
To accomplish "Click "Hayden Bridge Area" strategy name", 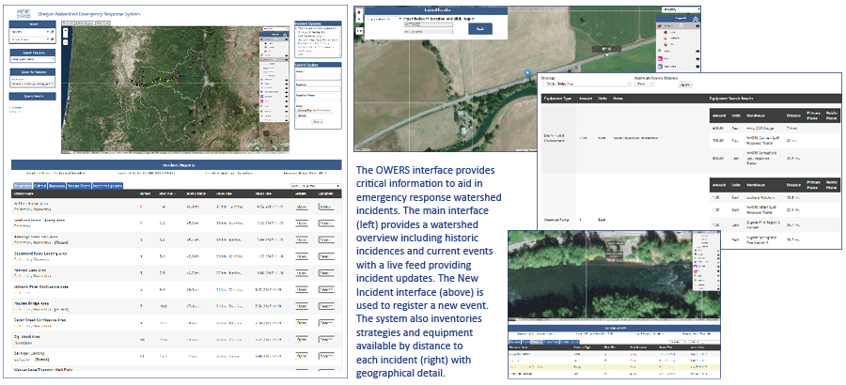I will tap(31, 303).
